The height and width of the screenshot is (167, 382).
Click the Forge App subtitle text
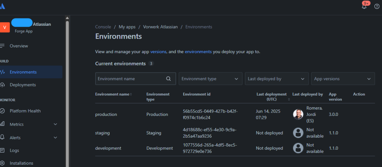coord(24,31)
